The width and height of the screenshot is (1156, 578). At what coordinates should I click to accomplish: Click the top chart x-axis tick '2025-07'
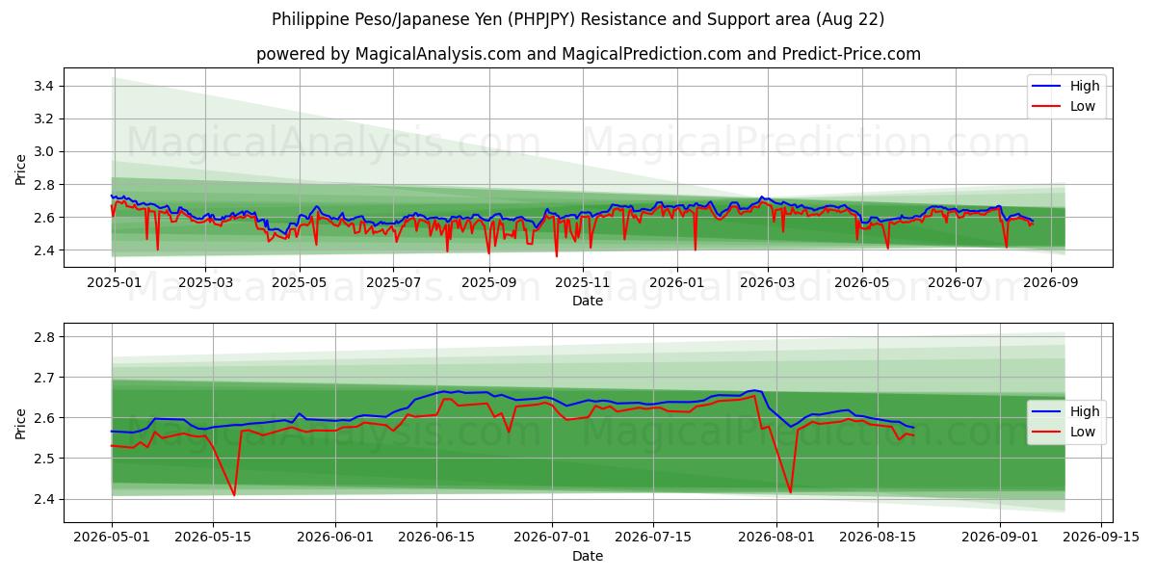(392, 282)
